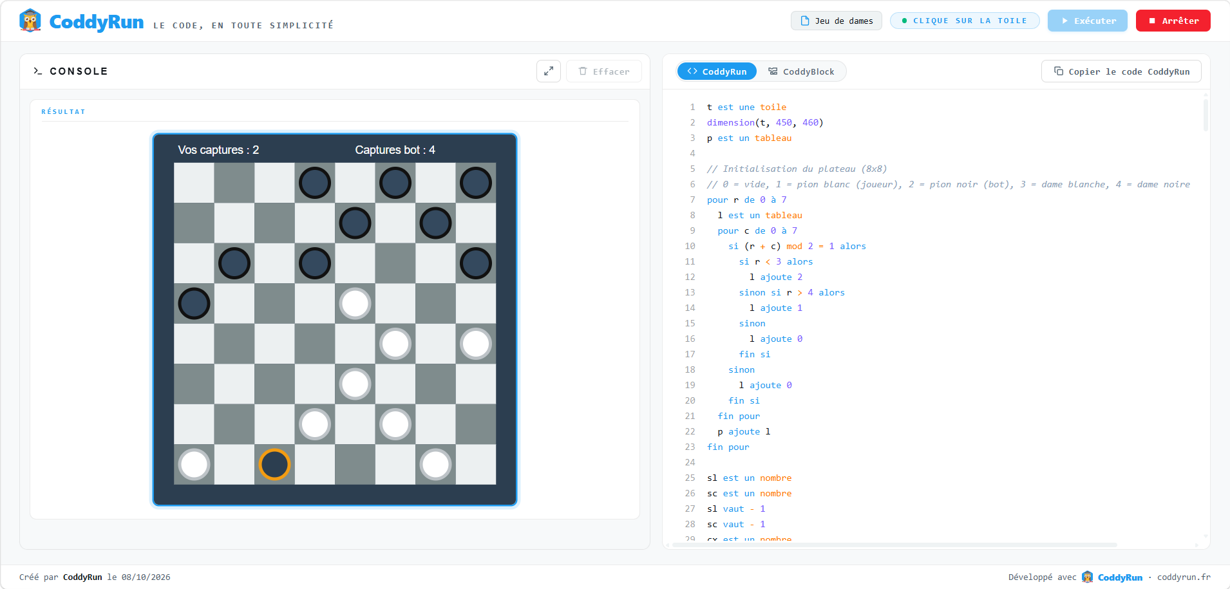Click the Captures bot : 4 score text
The width and height of the screenshot is (1230, 589).
tap(395, 150)
